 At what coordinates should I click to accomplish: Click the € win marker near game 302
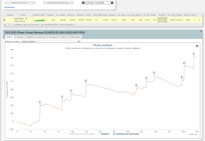pos(184,63)
